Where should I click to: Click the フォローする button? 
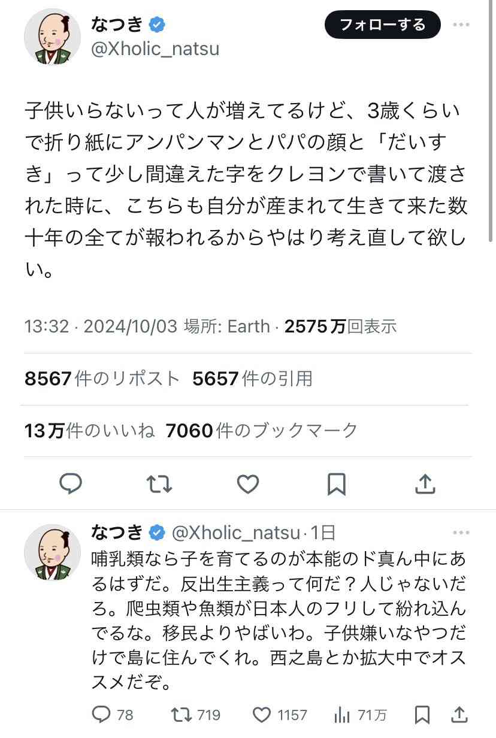pos(383,25)
